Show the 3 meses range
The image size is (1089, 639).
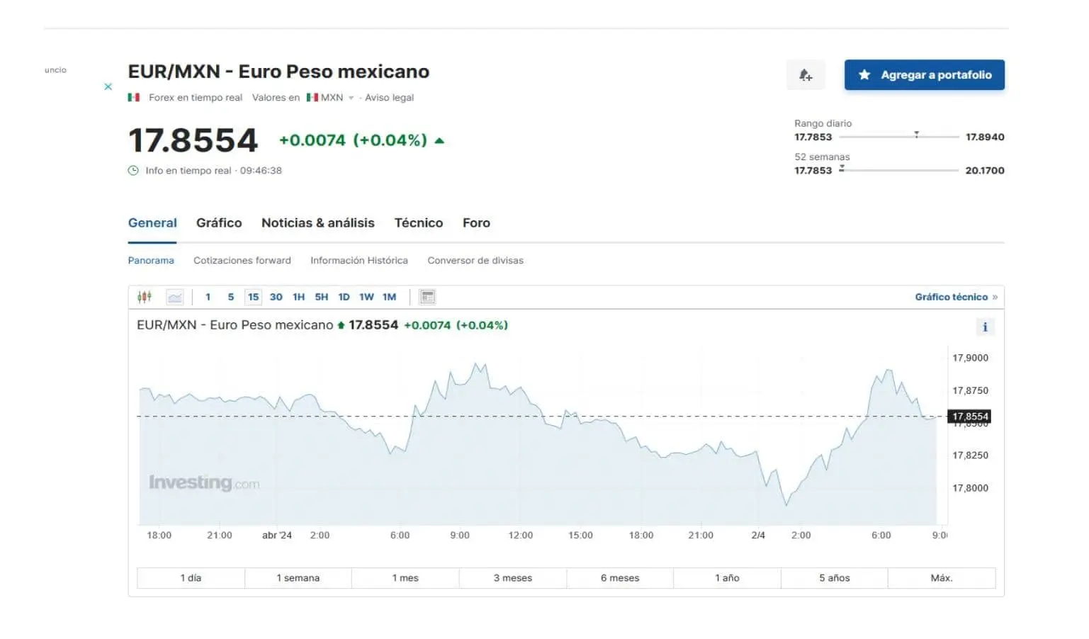click(513, 577)
